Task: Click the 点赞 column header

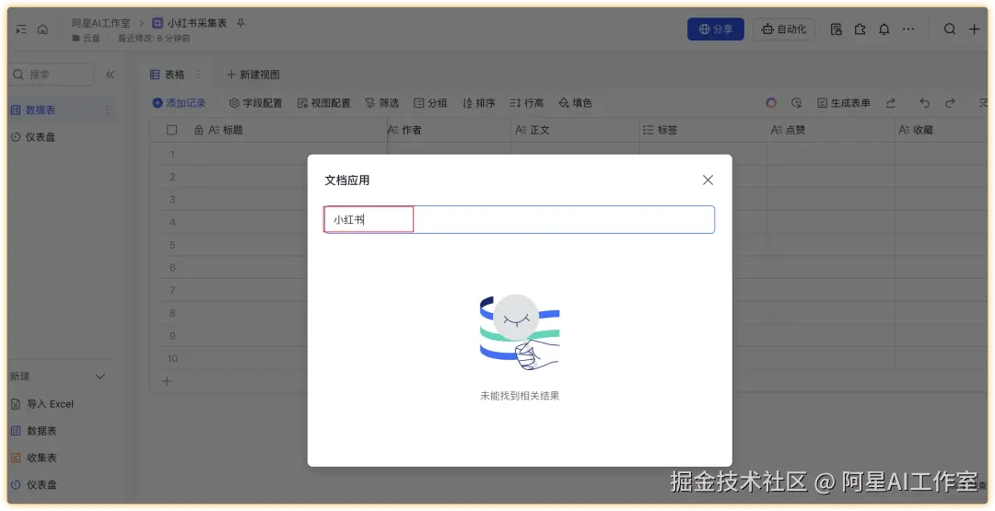Action: (x=795, y=130)
